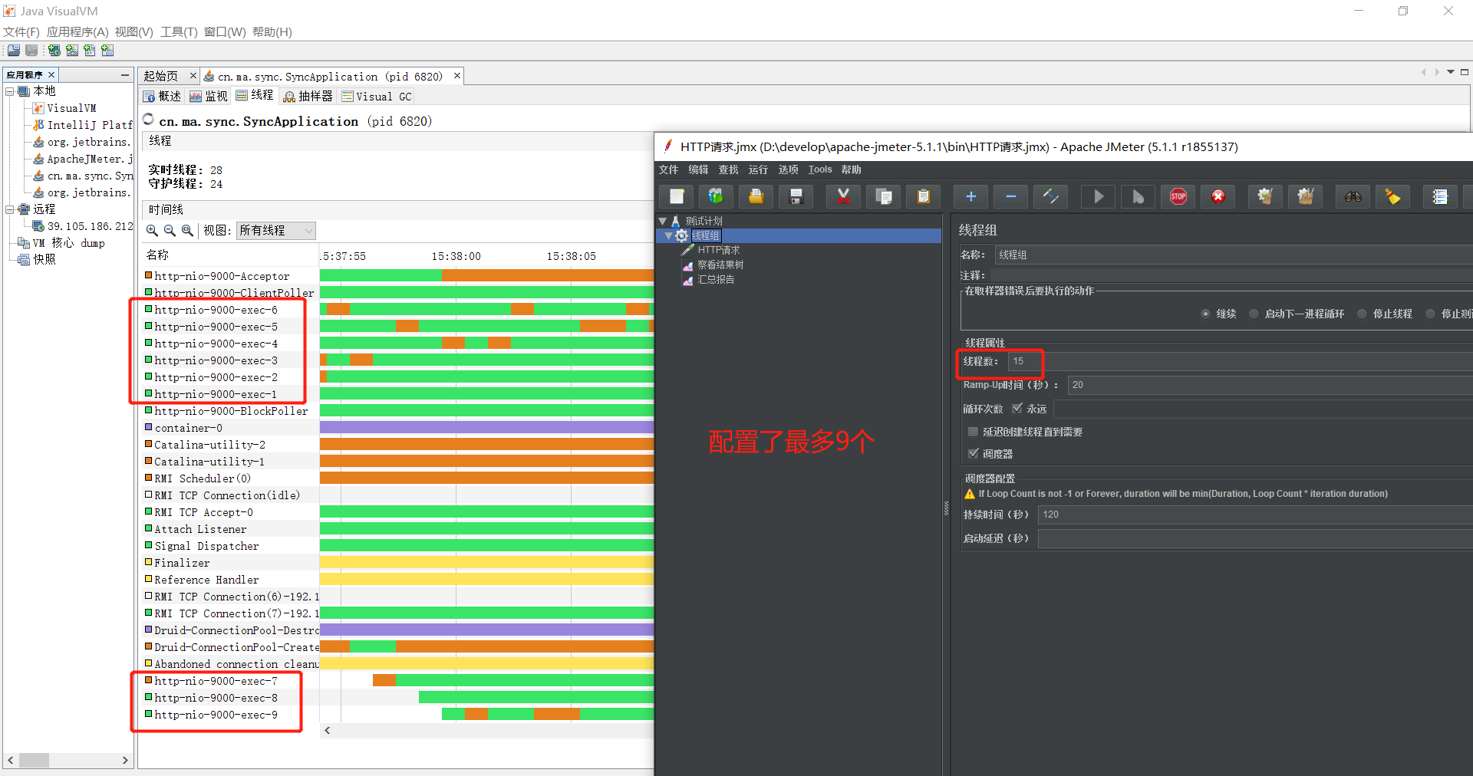The image size is (1473, 776).
Task: Select 察看结果树 in the JMeter tree
Action: tap(720, 265)
